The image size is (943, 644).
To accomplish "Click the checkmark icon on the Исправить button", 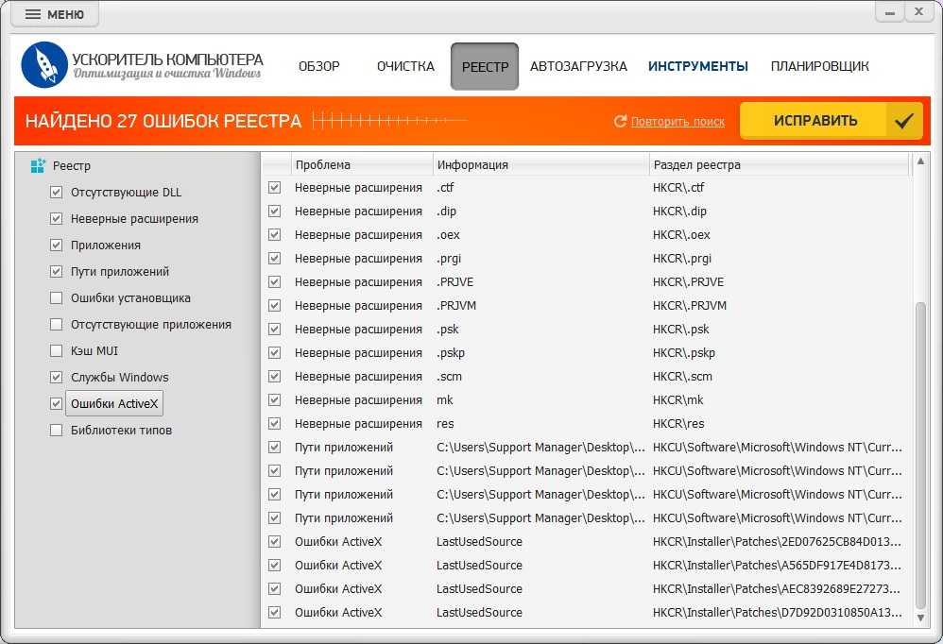I will click(x=904, y=121).
